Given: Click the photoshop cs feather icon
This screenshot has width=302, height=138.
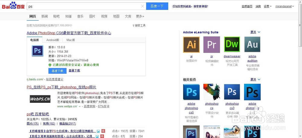Looking at the screenshot, I should [212, 92].
